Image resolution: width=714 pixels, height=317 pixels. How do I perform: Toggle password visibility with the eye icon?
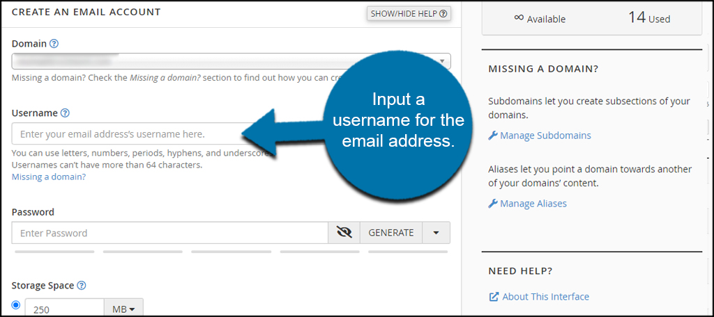tap(344, 233)
